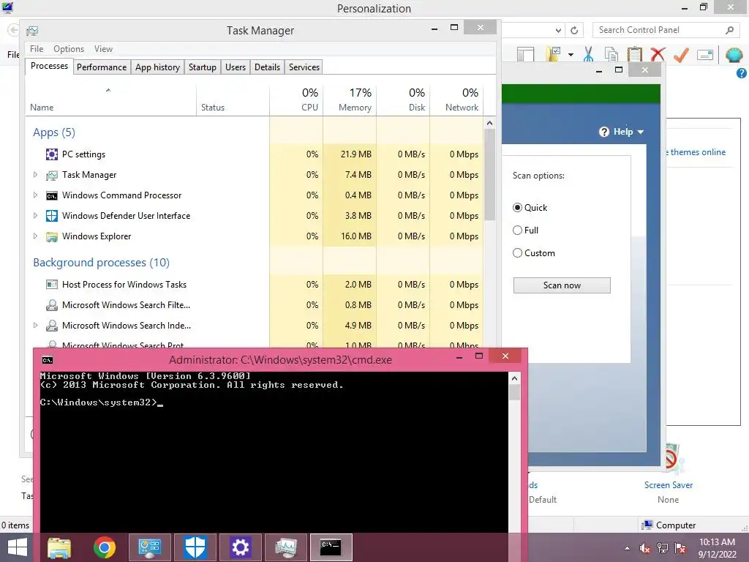Click the Windows Explorer process icon
Image resolution: width=749 pixels, height=562 pixels.
pyautogui.click(x=52, y=236)
